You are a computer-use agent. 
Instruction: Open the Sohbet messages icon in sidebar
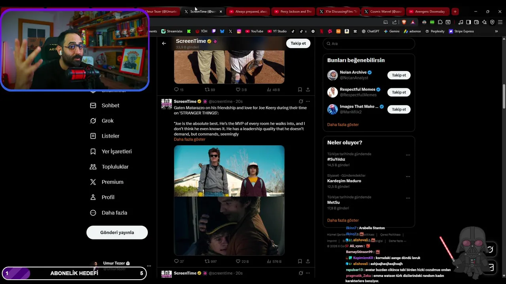tap(93, 105)
